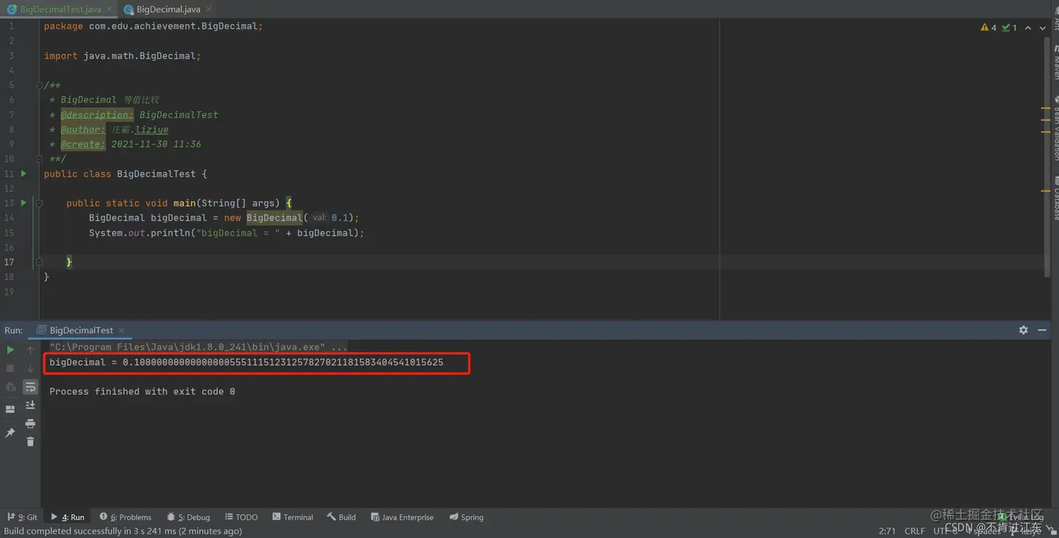The image size is (1059, 538).
Task: Click the bigDecimal output value line in console
Action: point(247,362)
